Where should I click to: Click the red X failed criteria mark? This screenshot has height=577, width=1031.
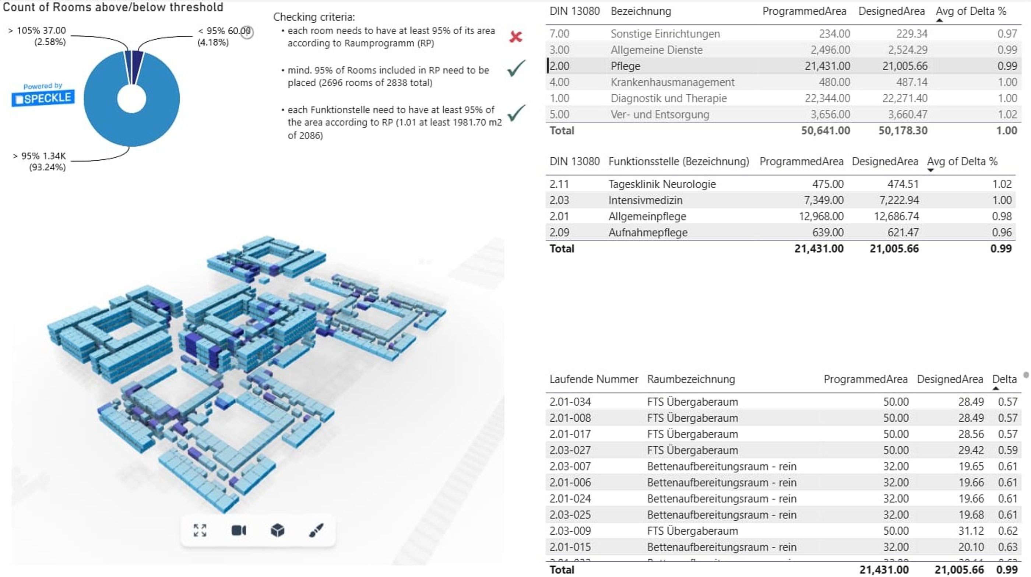(x=515, y=37)
